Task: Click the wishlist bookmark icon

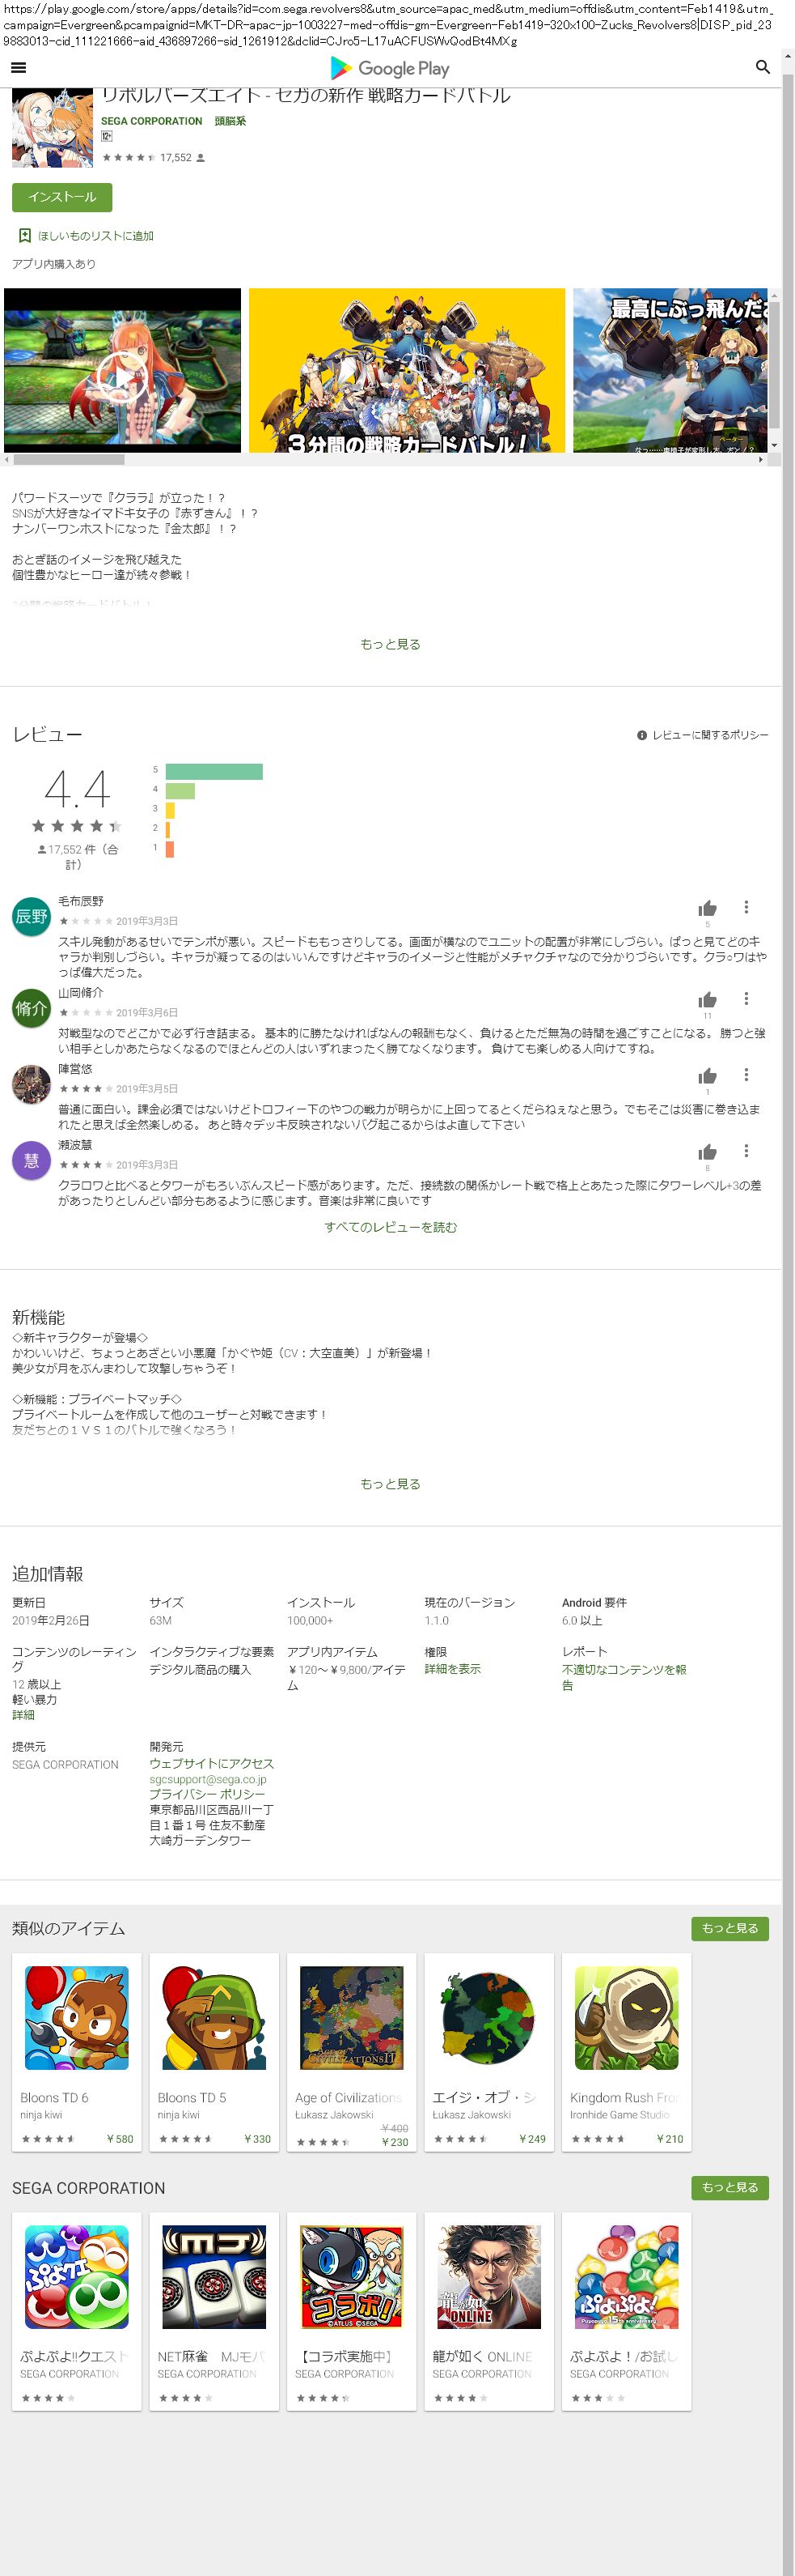Action: click(25, 236)
